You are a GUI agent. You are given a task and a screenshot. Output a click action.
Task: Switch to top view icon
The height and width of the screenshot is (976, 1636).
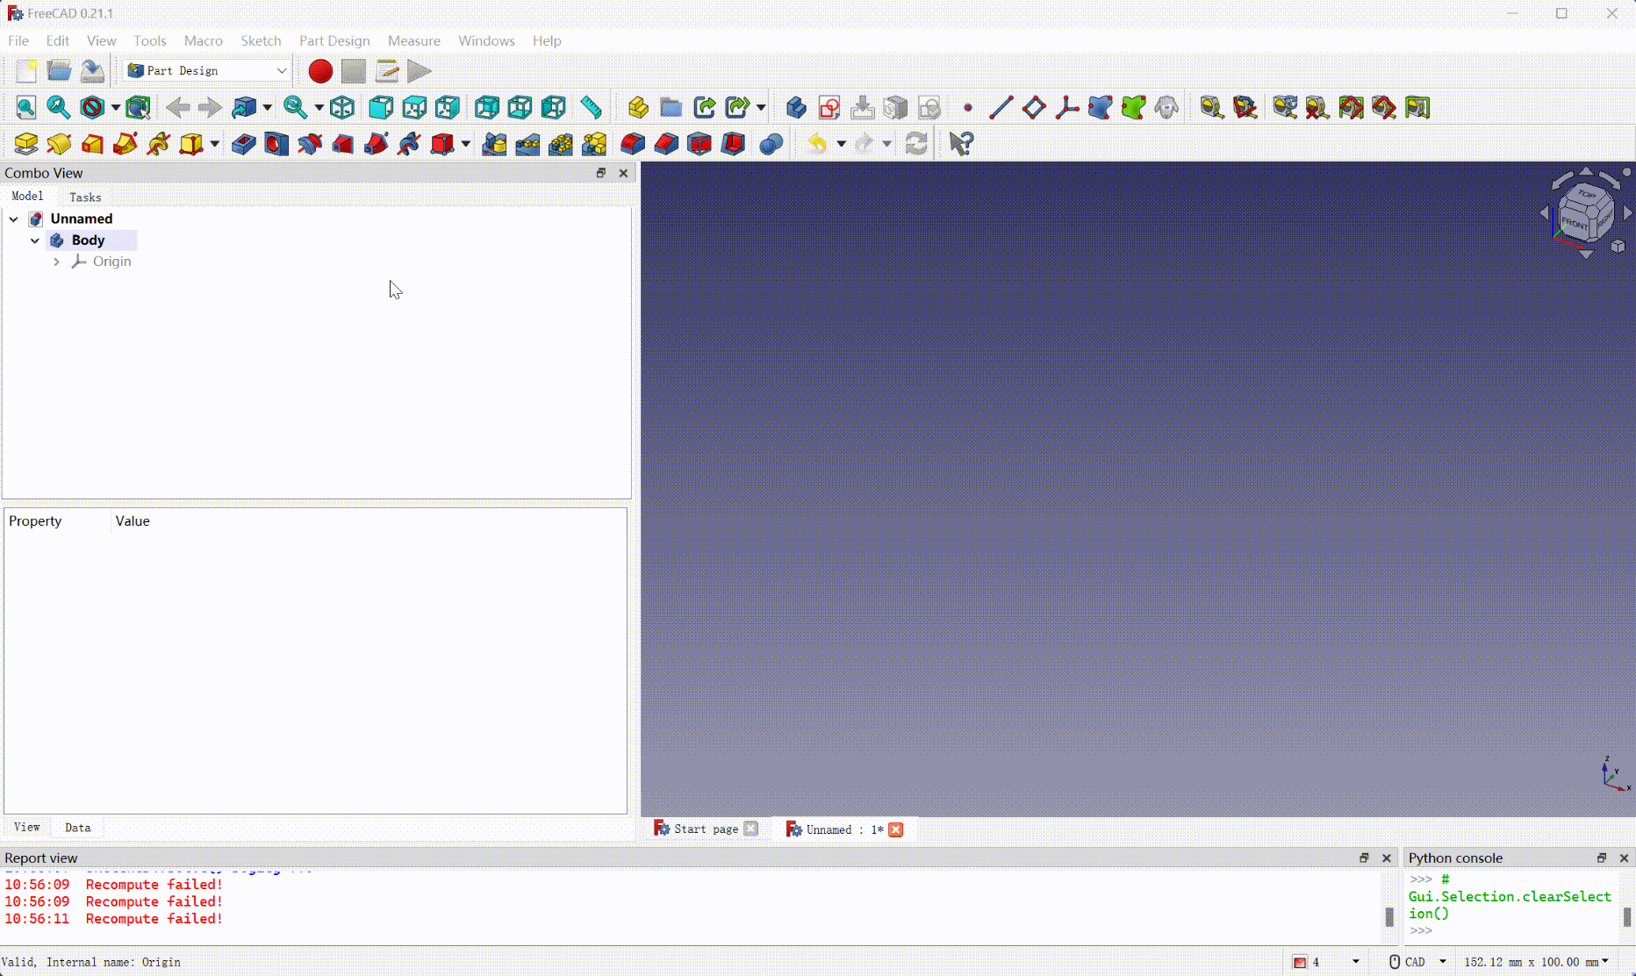[x=414, y=108]
